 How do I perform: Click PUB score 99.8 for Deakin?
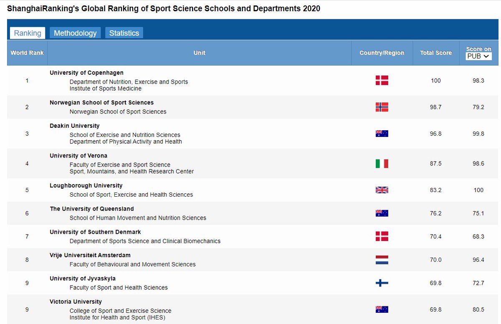click(x=478, y=134)
